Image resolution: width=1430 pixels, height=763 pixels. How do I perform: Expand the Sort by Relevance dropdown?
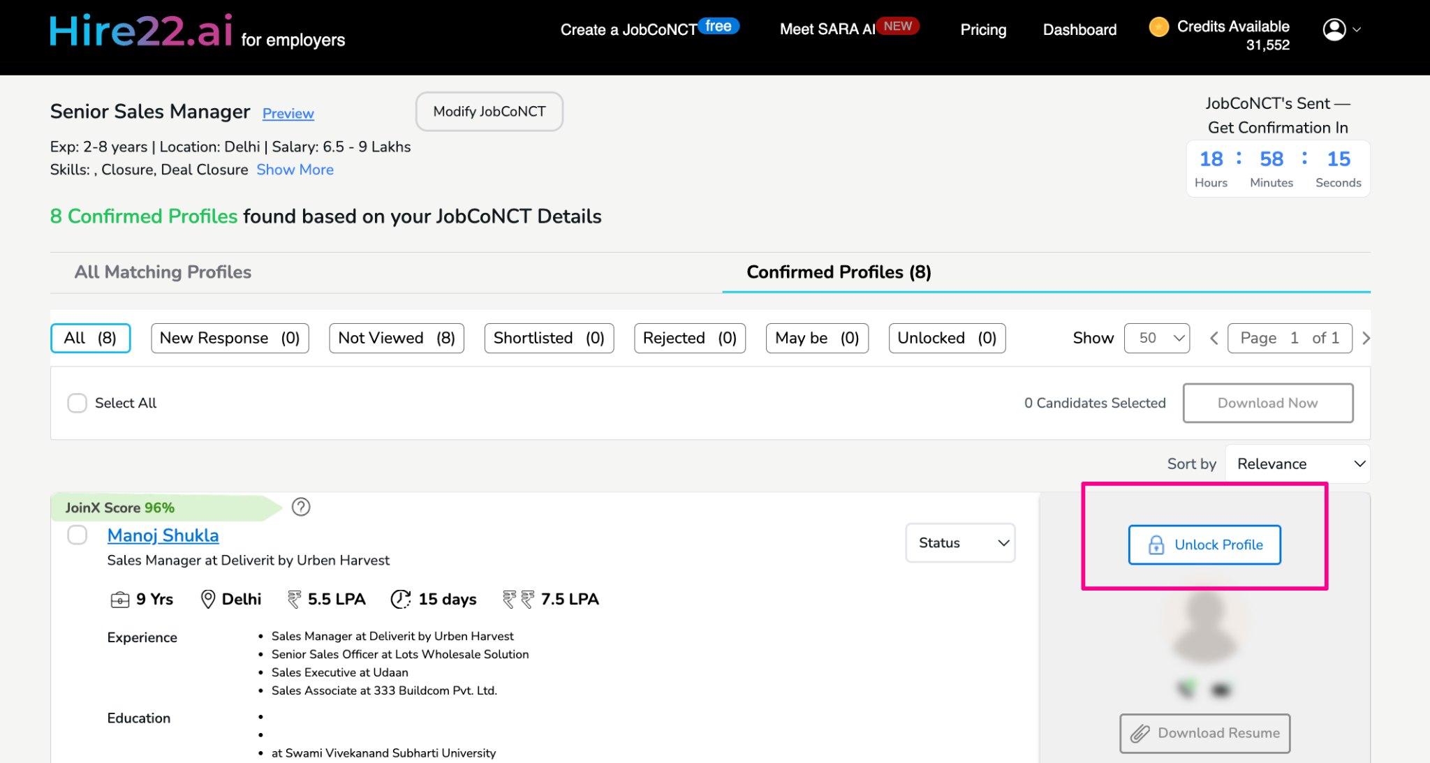click(1297, 464)
